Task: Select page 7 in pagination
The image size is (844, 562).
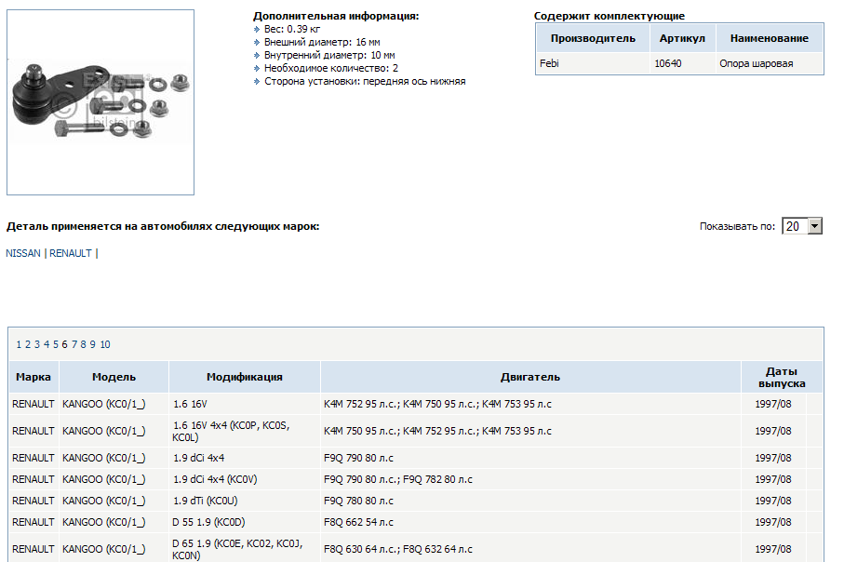Action: [x=74, y=344]
